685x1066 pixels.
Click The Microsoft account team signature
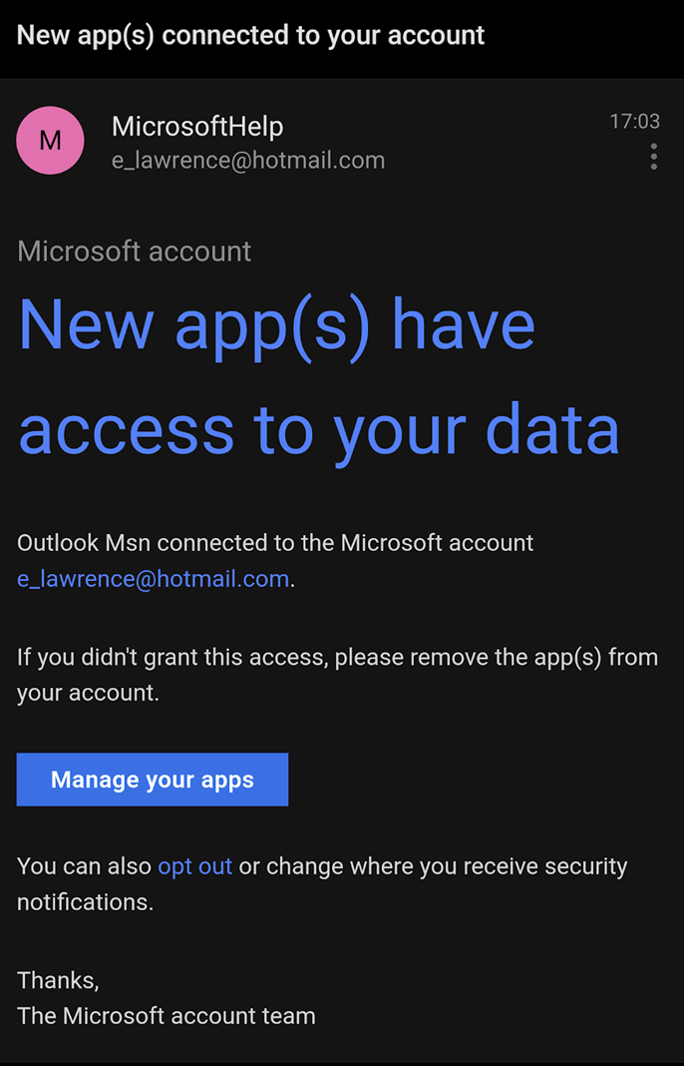[x=166, y=1016]
